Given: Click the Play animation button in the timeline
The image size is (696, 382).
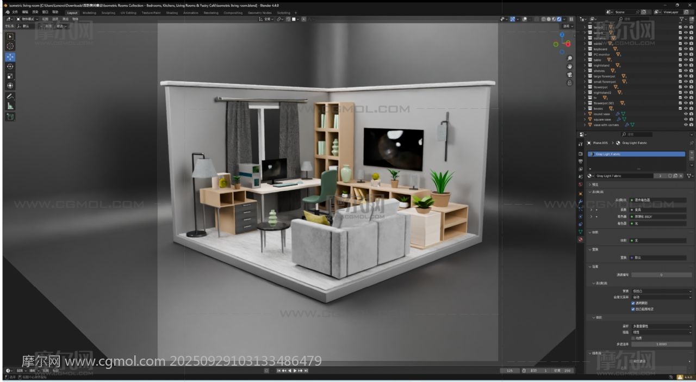Looking at the screenshot, I should [295, 371].
